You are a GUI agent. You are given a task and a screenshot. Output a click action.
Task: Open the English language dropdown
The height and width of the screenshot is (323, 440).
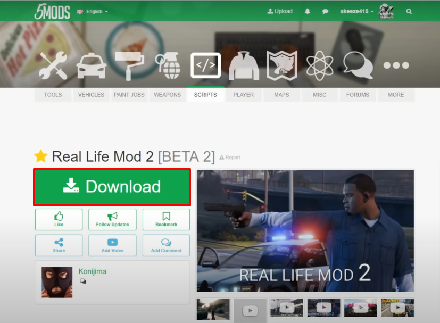point(93,12)
